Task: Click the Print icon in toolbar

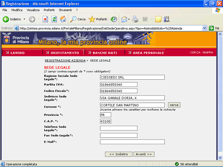Action: click(135, 19)
